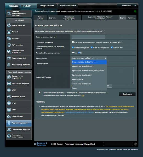Select Пропозиція option in the dropdown
Screen dimensions: 143x157
(89, 79)
